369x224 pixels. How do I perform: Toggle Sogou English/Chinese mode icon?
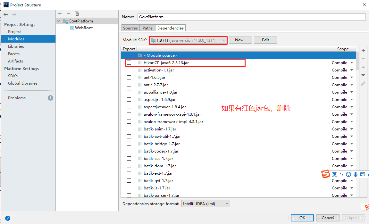pyautogui.click(x=334, y=174)
